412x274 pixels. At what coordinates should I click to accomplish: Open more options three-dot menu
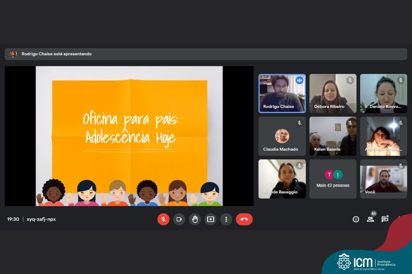(x=226, y=219)
